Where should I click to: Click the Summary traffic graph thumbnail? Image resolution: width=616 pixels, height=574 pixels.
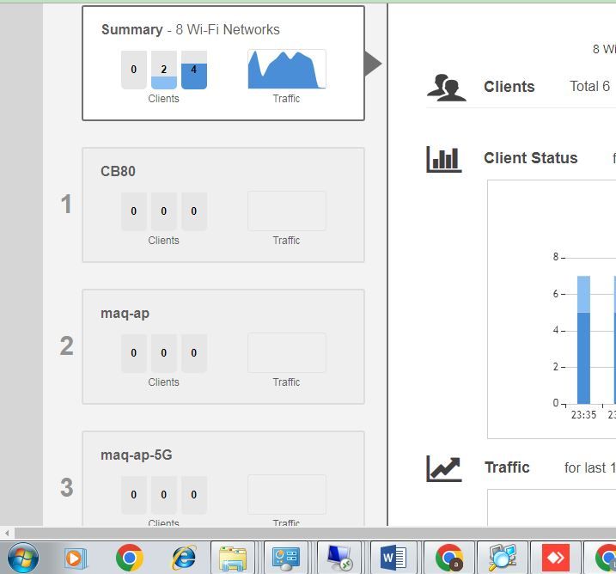(286, 70)
